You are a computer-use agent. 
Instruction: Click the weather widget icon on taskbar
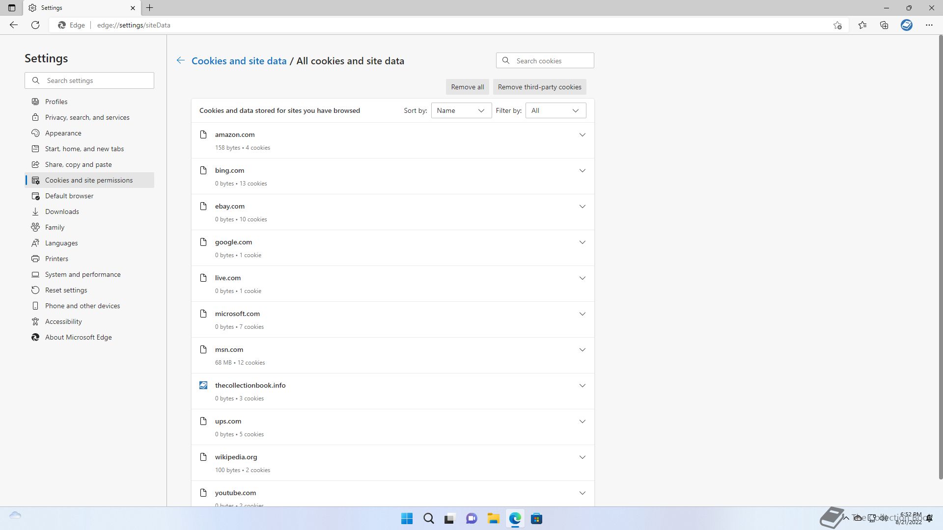pos(15,515)
